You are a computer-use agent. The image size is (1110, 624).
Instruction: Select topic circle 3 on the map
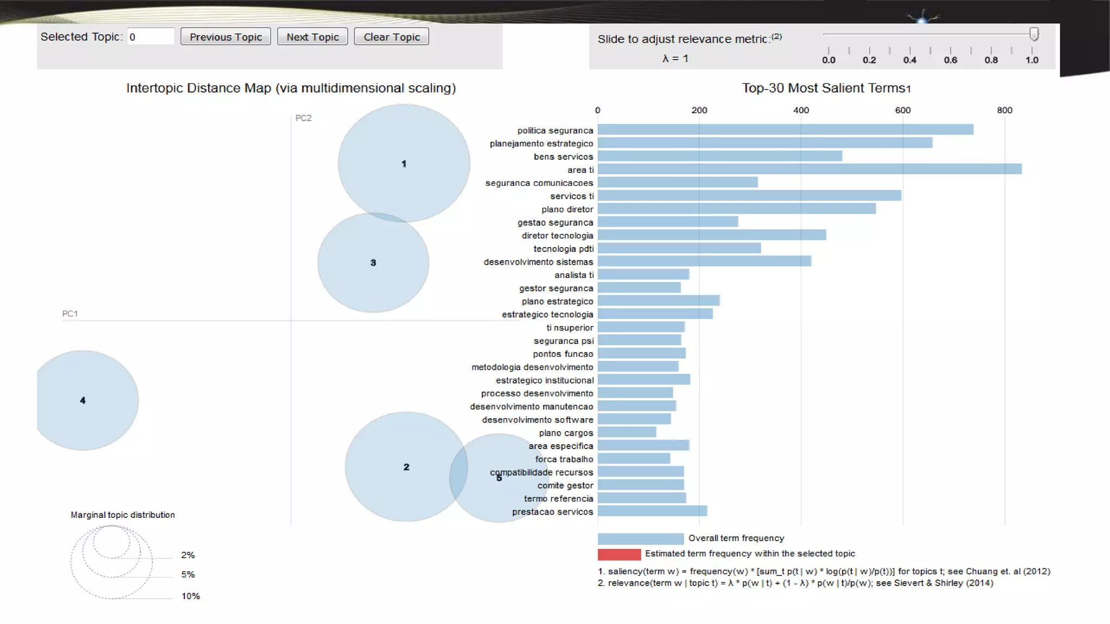[x=373, y=263]
